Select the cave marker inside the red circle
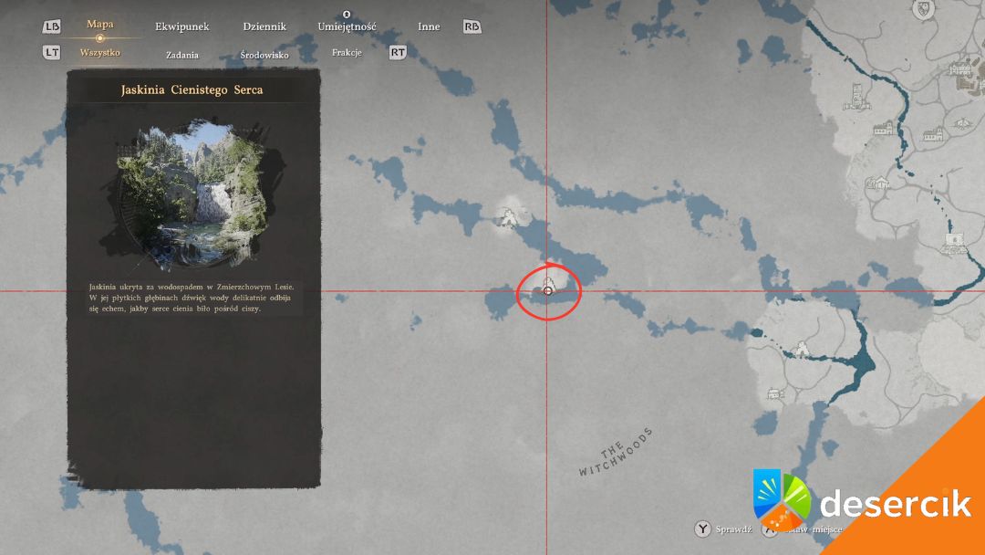Image resolution: width=985 pixels, height=555 pixels. point(548,285)
